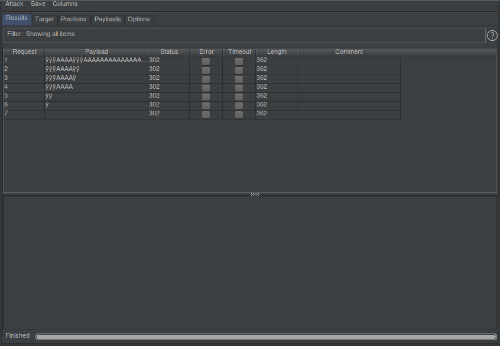This screenshot has width=500, height=346.
Task: Click the Comment cell for request 2
Action: pos(348,69)
